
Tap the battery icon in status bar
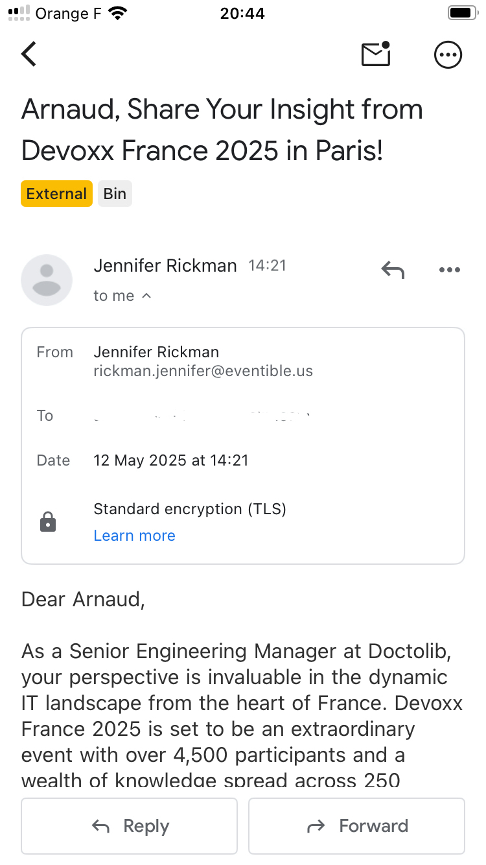pos(463,13)
